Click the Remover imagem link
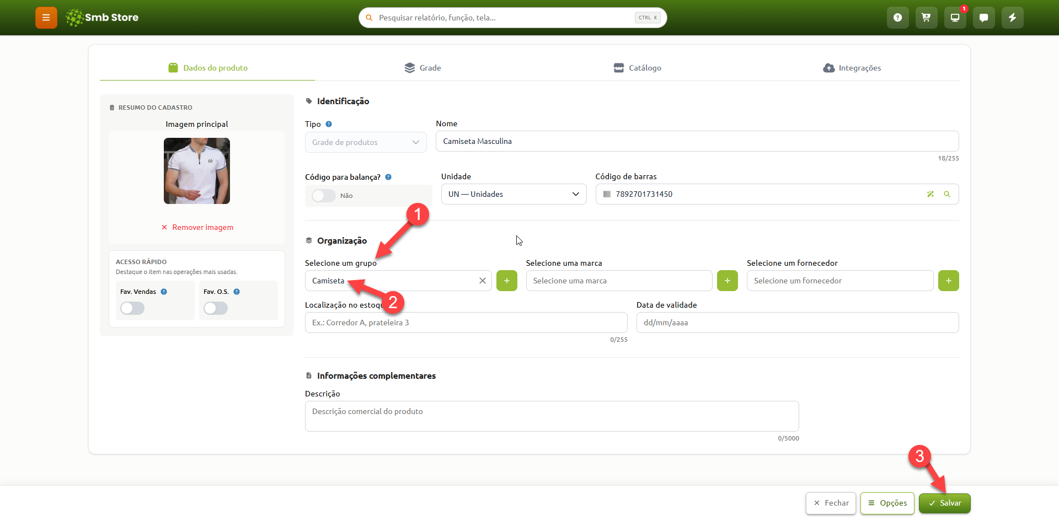 pyautogui.click(x=197, y=227)
